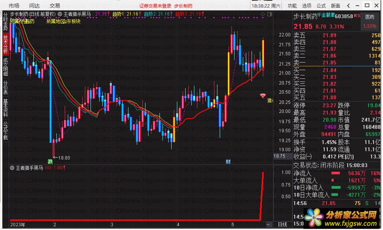Click the 收益(一) 0.412 value
Viewport: 383px width, 230px height.
pyautogui.click(x=330, y=156)
